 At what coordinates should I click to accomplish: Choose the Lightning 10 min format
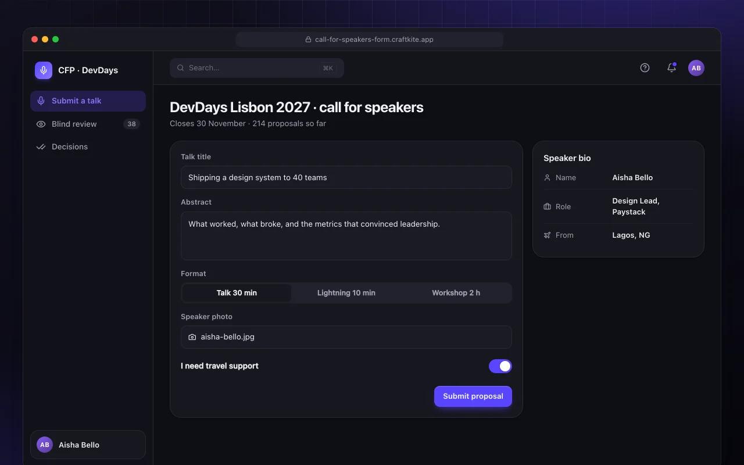346,293
